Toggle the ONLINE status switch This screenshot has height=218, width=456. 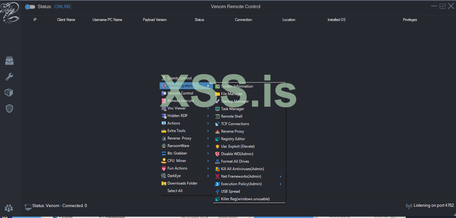(x=30, y=7)
